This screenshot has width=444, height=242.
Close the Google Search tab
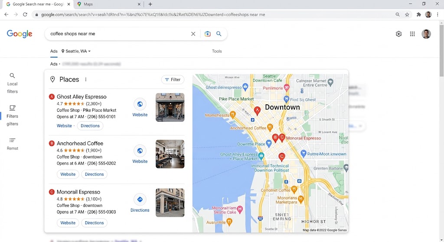tap(69, 4)
